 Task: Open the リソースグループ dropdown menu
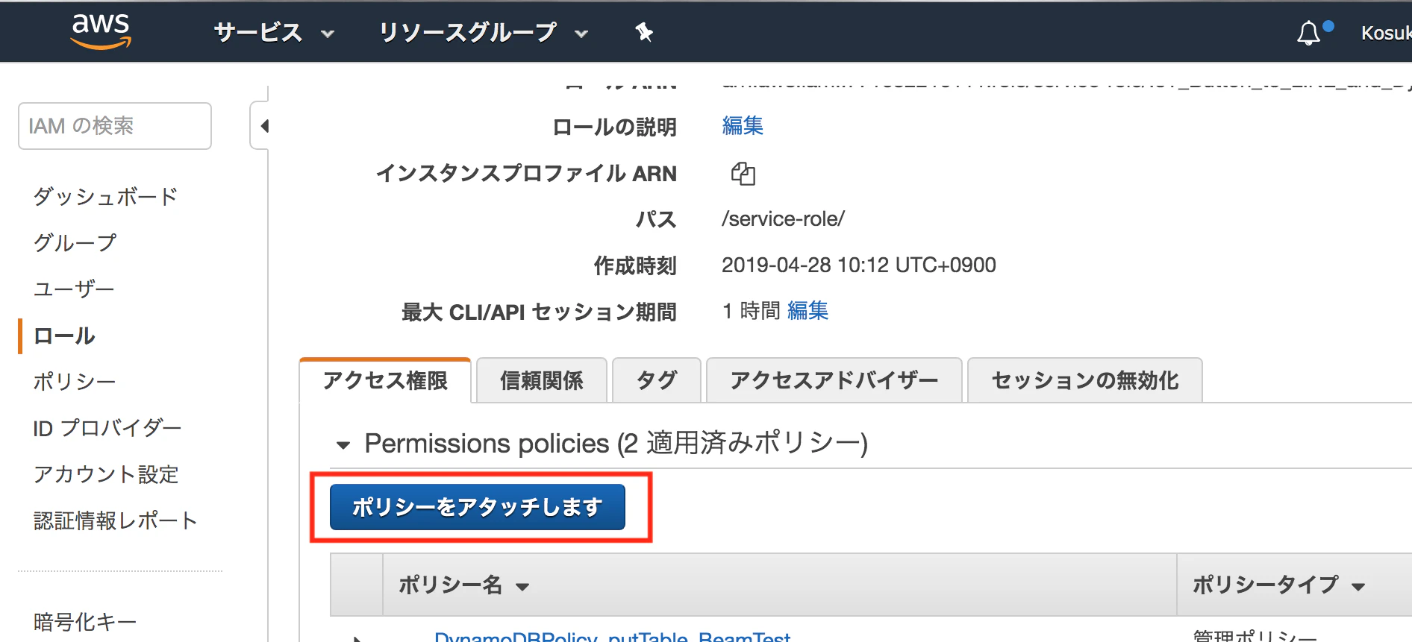pyautogui.click(x=483, y=32)
